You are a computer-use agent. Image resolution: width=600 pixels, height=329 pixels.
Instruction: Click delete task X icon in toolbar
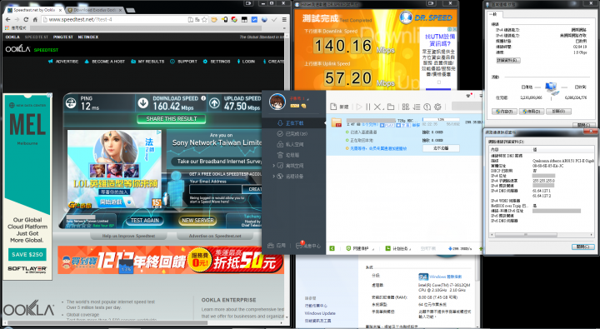tap(377, 107)
